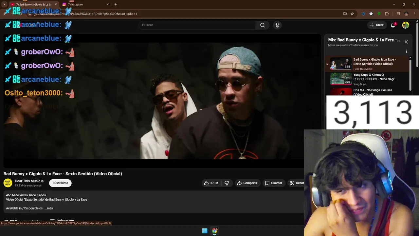
Task: Open the Chrome three-dot menu
Action: pyautogui.click(x=414, y=14)
